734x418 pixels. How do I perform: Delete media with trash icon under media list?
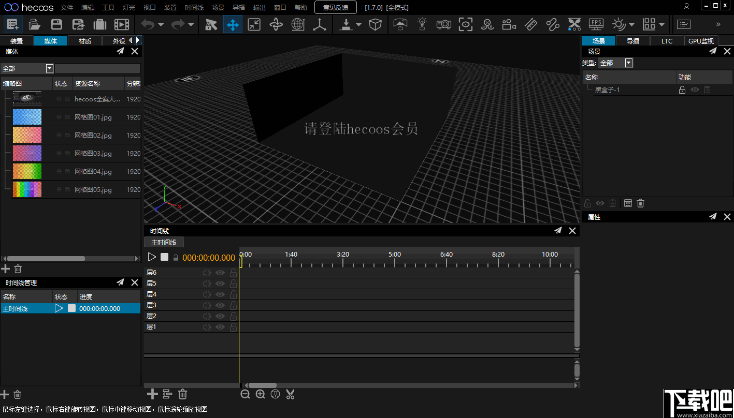[x=18, y=268]
